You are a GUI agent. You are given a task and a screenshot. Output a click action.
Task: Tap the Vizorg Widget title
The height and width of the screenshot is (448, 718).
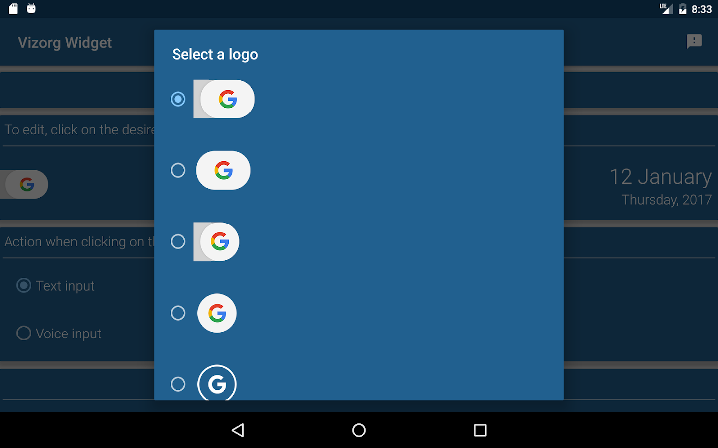pos(65,43)
